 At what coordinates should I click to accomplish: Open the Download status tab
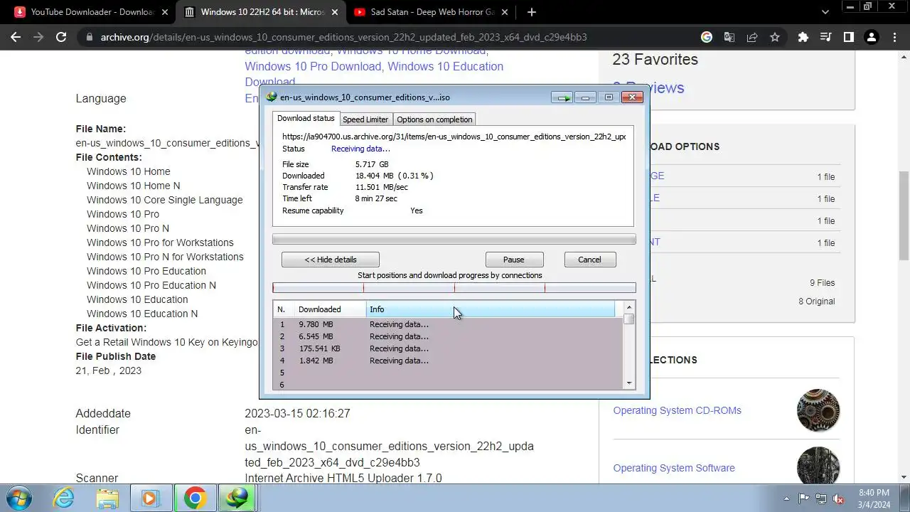pos(306,118)
